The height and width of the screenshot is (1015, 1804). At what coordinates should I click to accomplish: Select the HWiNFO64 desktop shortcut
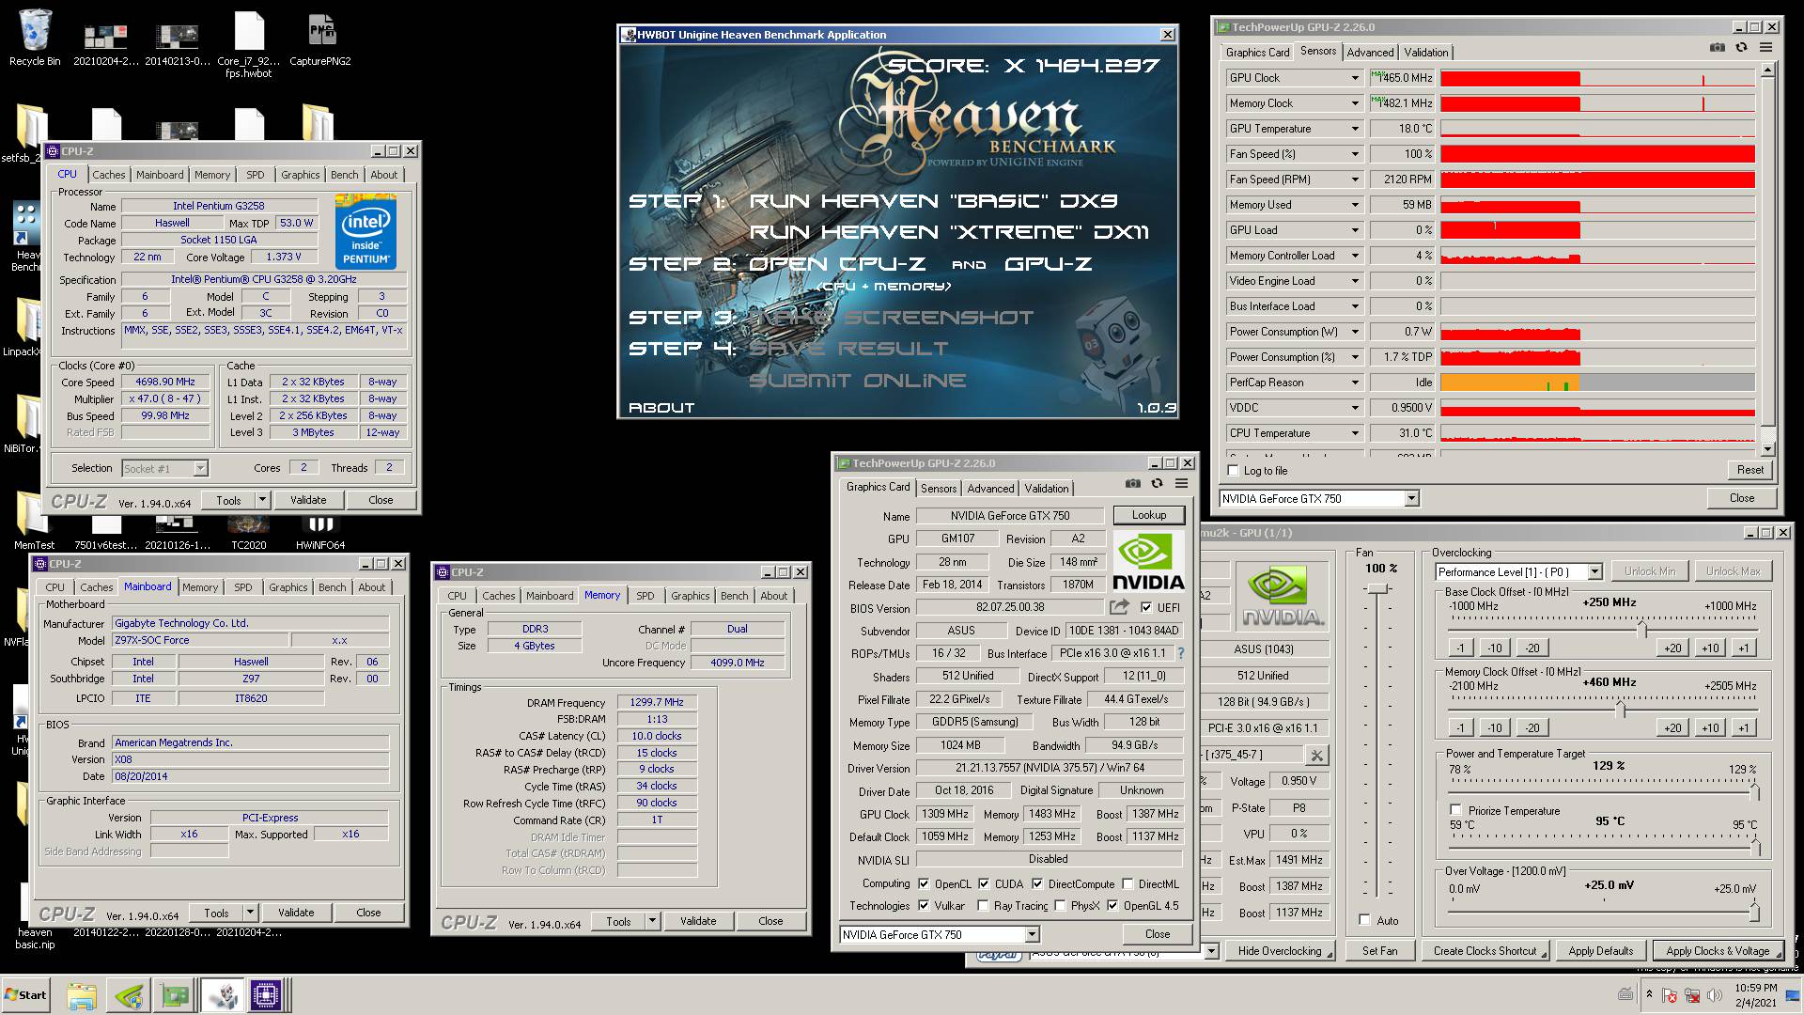tap(320, 532)
